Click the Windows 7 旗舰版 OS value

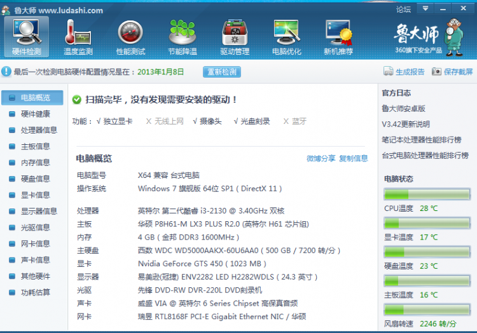pyautogui.click(x=210, y=188)
